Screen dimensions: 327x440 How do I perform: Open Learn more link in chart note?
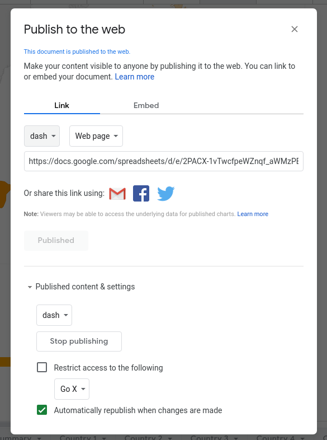pyautogui.click(x=253, y=214)
